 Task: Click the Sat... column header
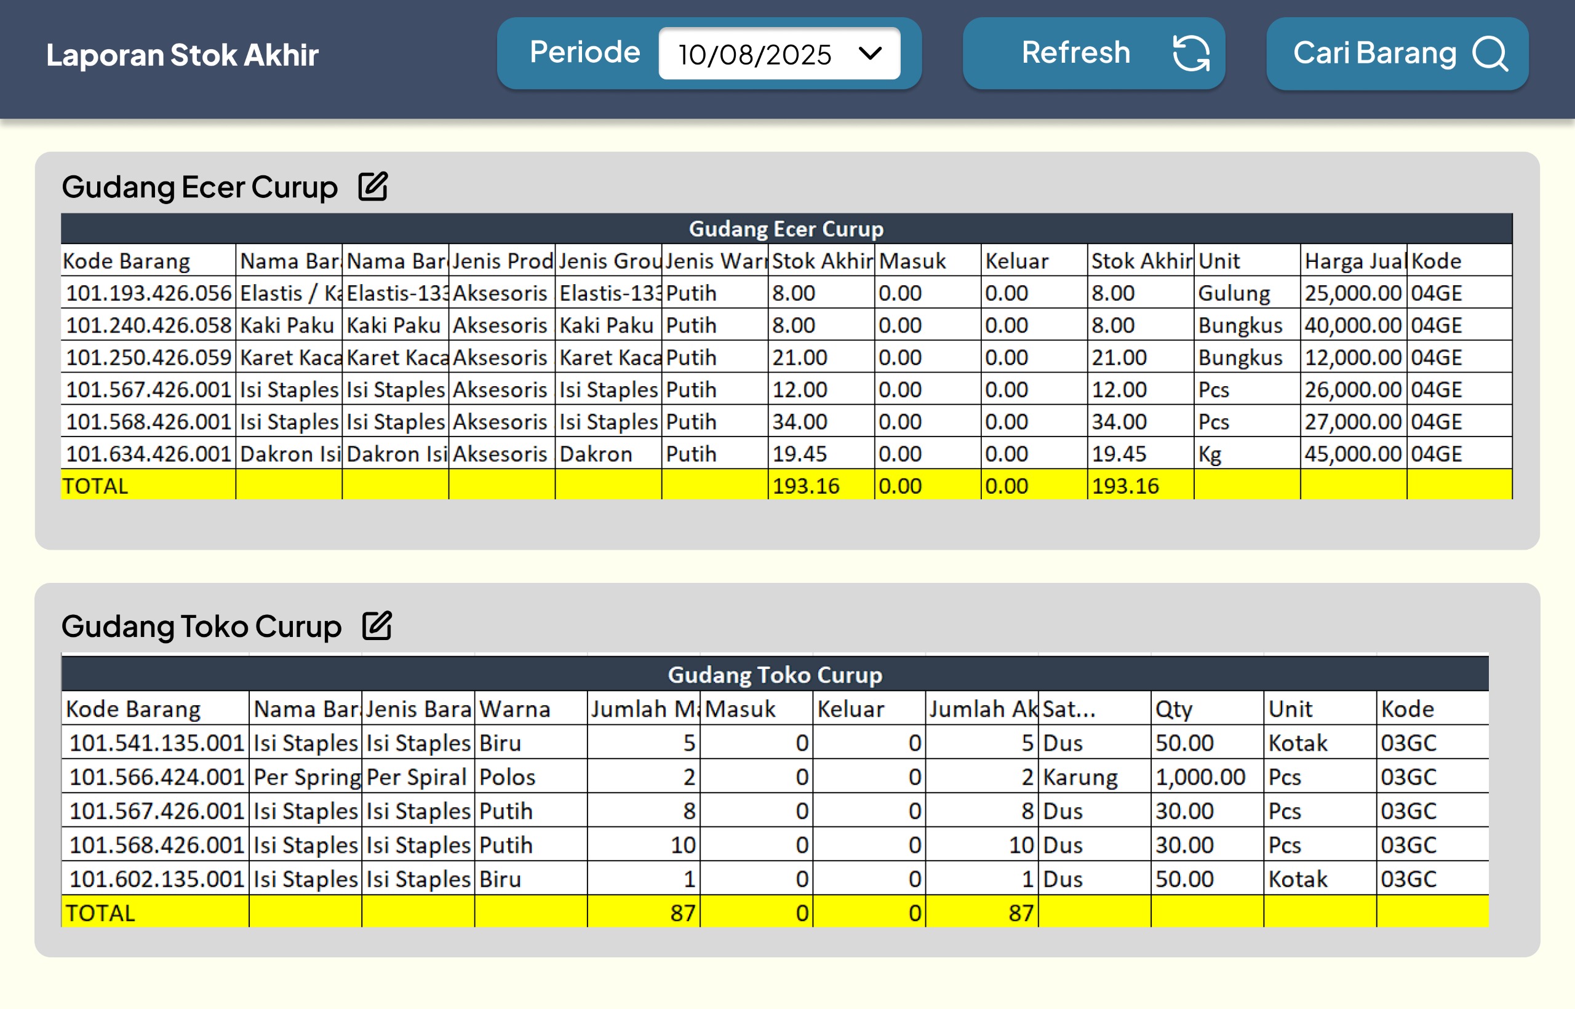point(1095,708)
